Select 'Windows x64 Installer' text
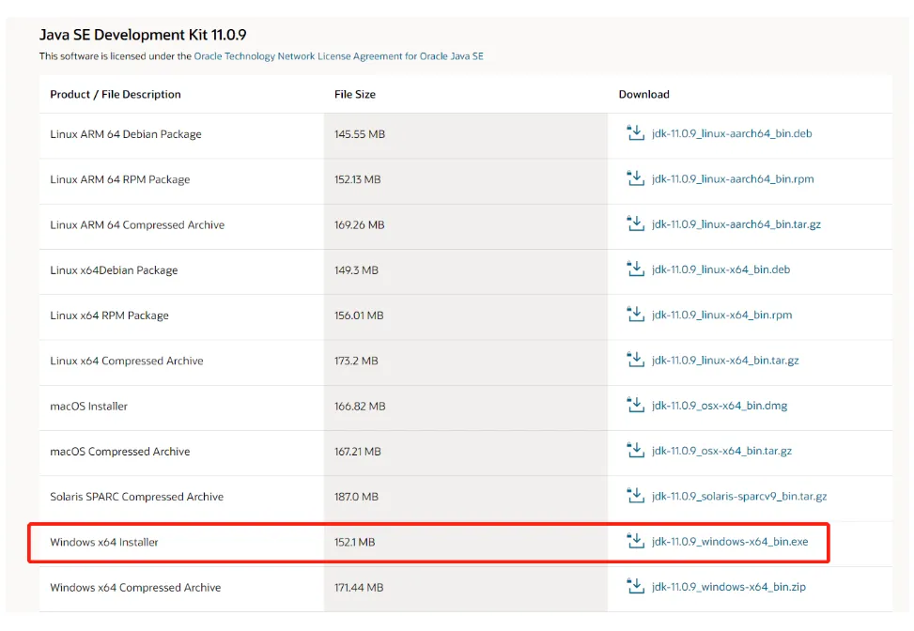 pos(103,543)
